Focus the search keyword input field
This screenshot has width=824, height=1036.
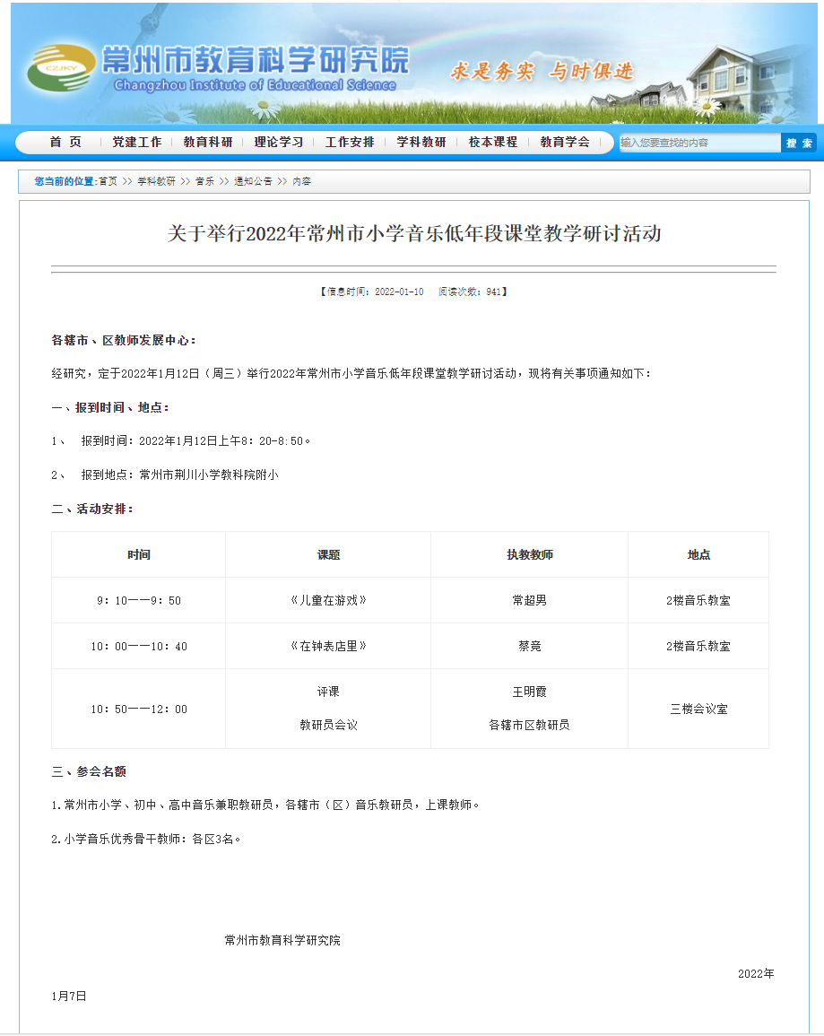click(x=699, y=143)
